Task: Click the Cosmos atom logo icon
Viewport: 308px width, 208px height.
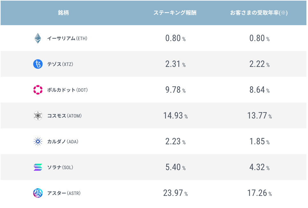Action: click(x=38, y=116)
